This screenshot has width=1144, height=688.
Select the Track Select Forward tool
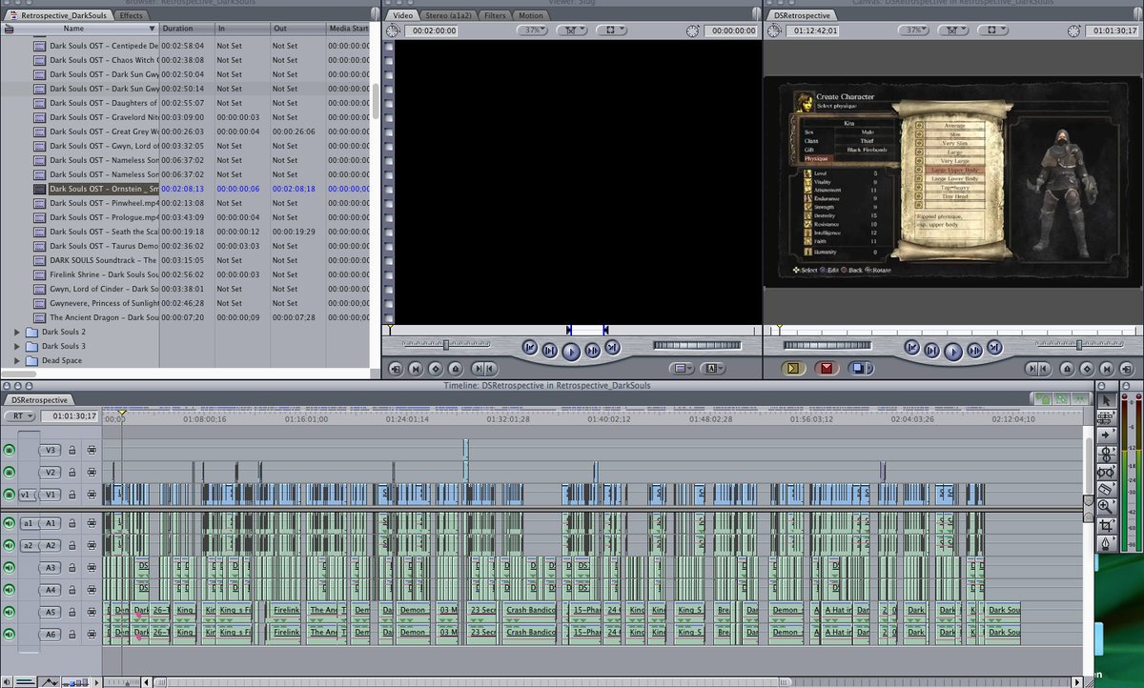[x=1106, y=435]
